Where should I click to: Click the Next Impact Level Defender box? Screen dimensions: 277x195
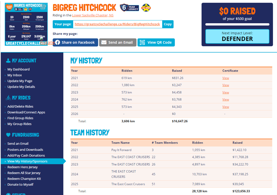coord(237,36)
